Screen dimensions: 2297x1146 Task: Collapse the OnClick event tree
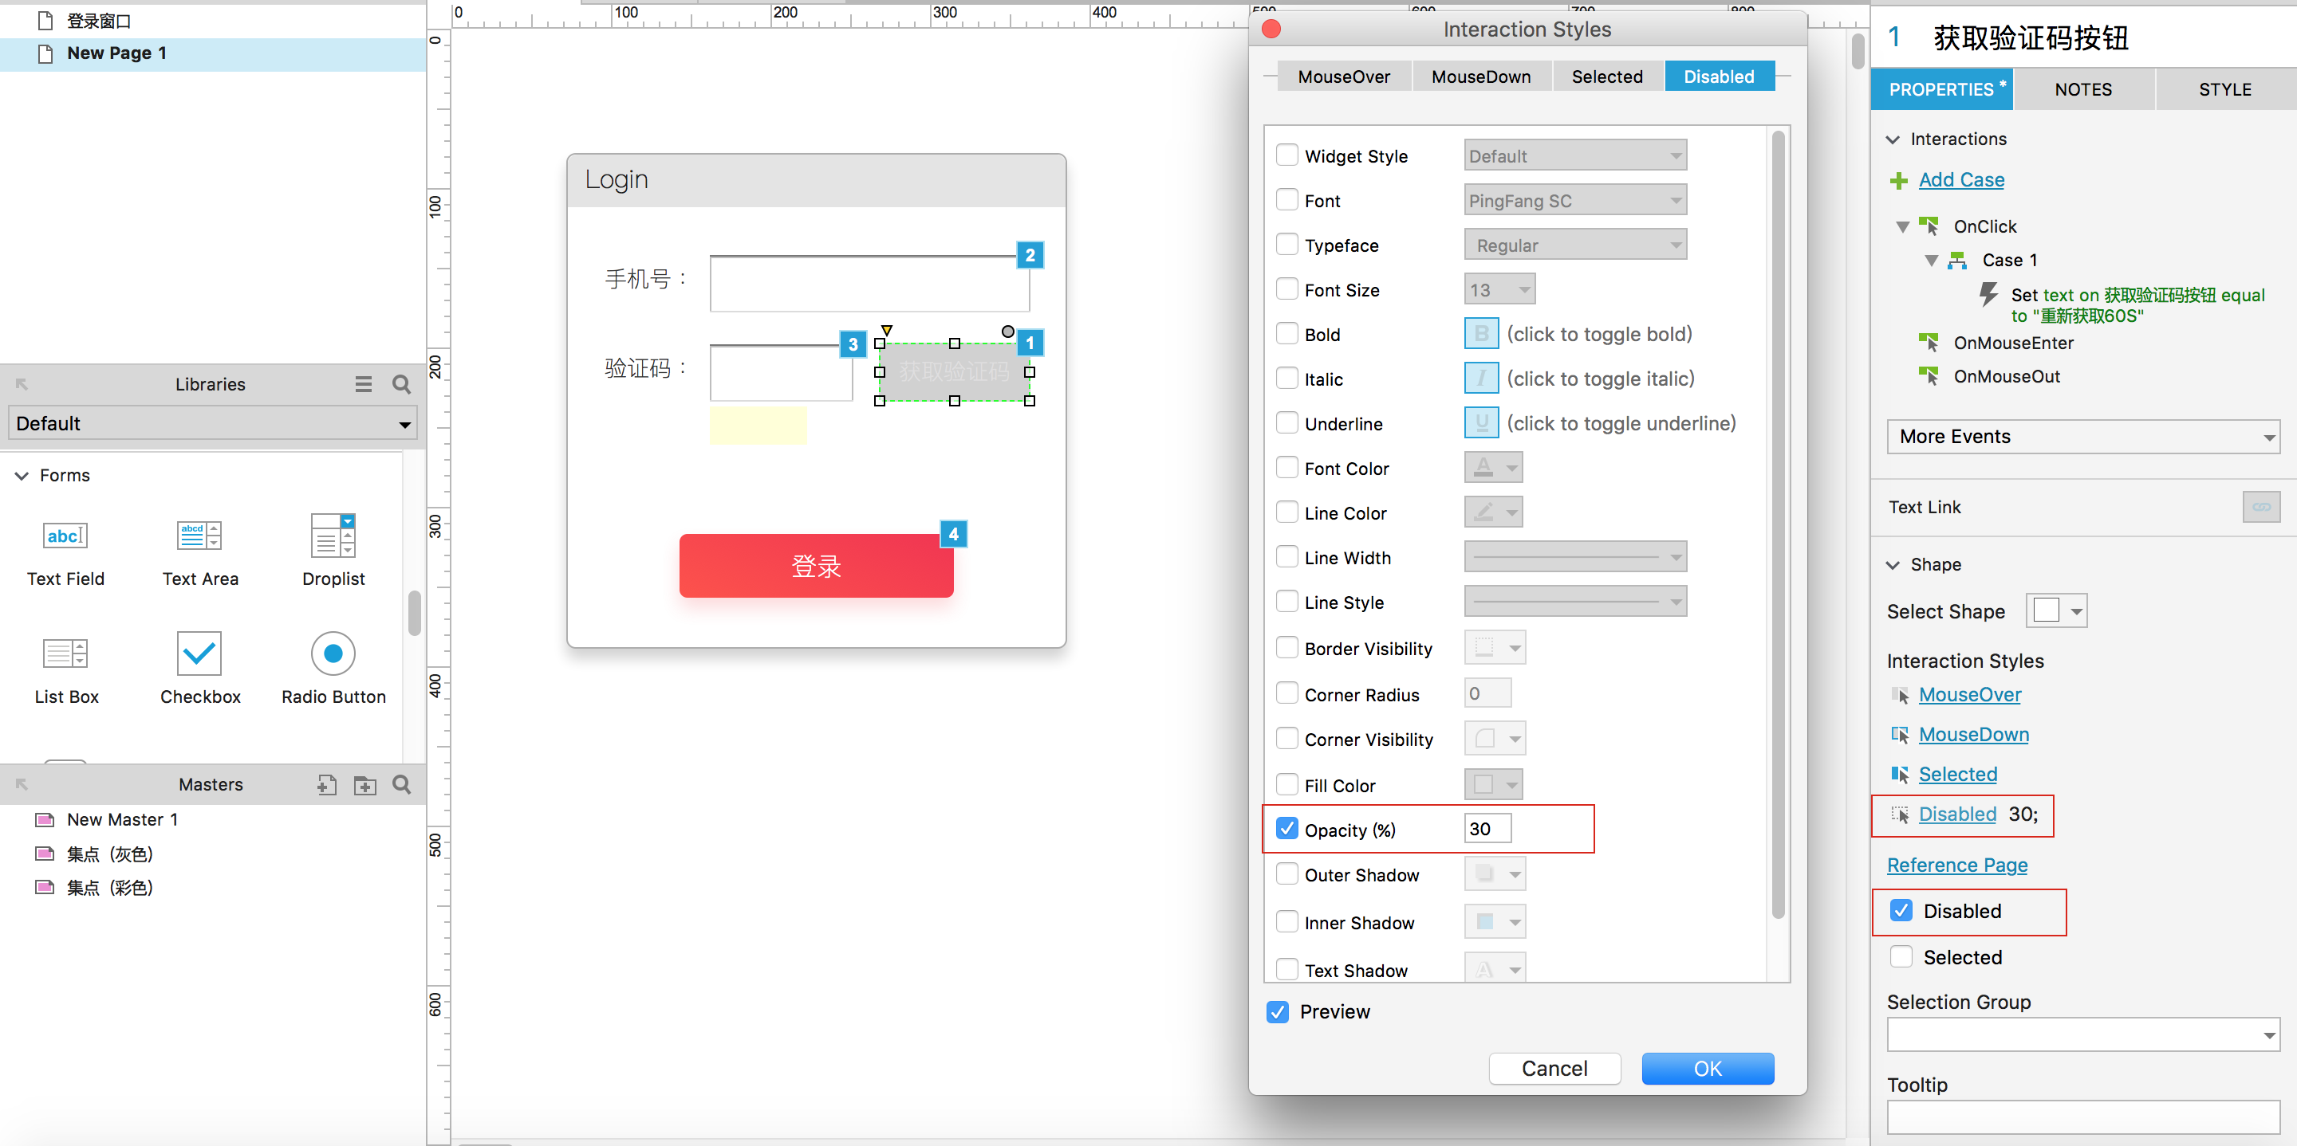[1902, 226]
